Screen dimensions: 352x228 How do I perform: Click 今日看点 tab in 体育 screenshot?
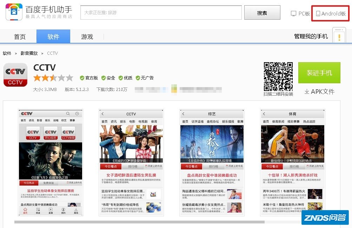pos(272,167)
